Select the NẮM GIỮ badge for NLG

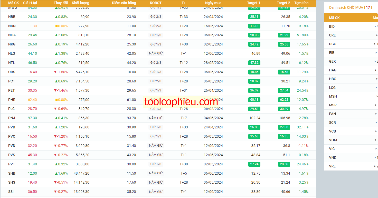pos(156,53)
